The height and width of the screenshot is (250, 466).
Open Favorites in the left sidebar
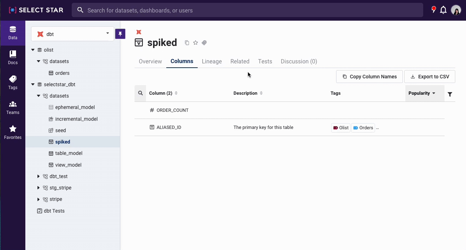click(13, 132)
